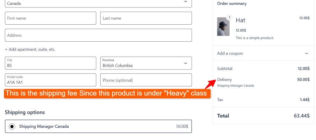Click the City input field

click(x=50, y=63)
